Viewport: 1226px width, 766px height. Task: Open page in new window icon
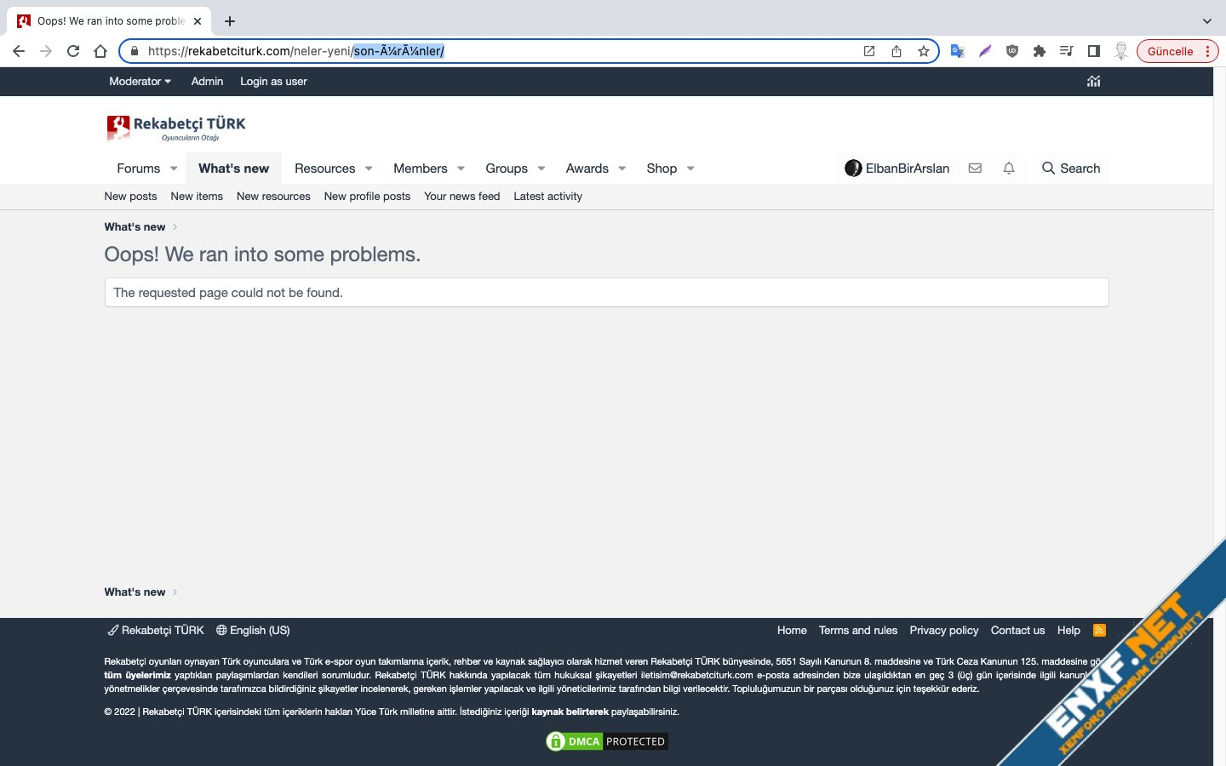click(869, 51)
